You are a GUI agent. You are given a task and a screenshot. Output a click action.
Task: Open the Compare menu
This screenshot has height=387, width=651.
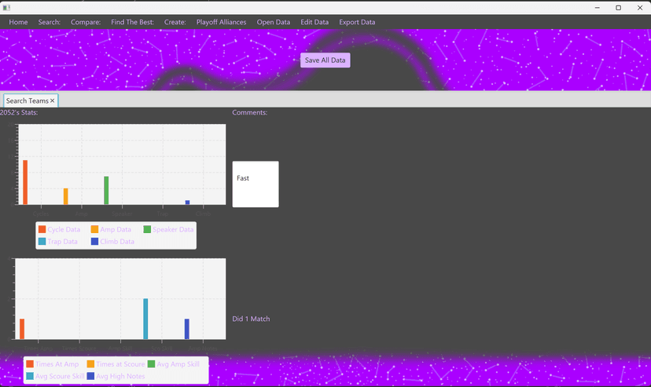[x=86, y=22]
